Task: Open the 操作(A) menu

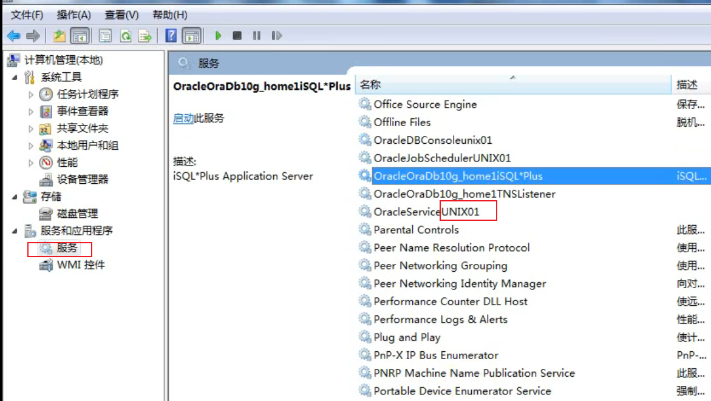Action: (73, 15)
